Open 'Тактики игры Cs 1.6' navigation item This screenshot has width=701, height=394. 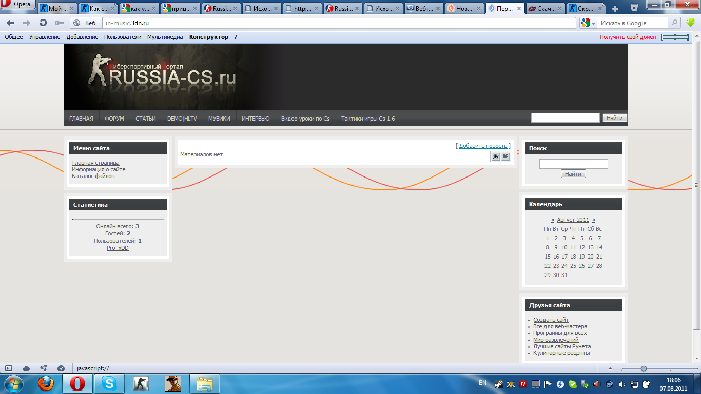coord(368,119)
